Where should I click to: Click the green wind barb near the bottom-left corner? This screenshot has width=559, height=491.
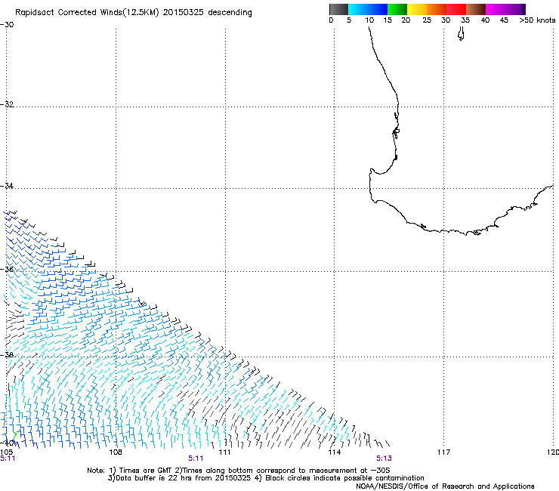[x=14, y=435]
